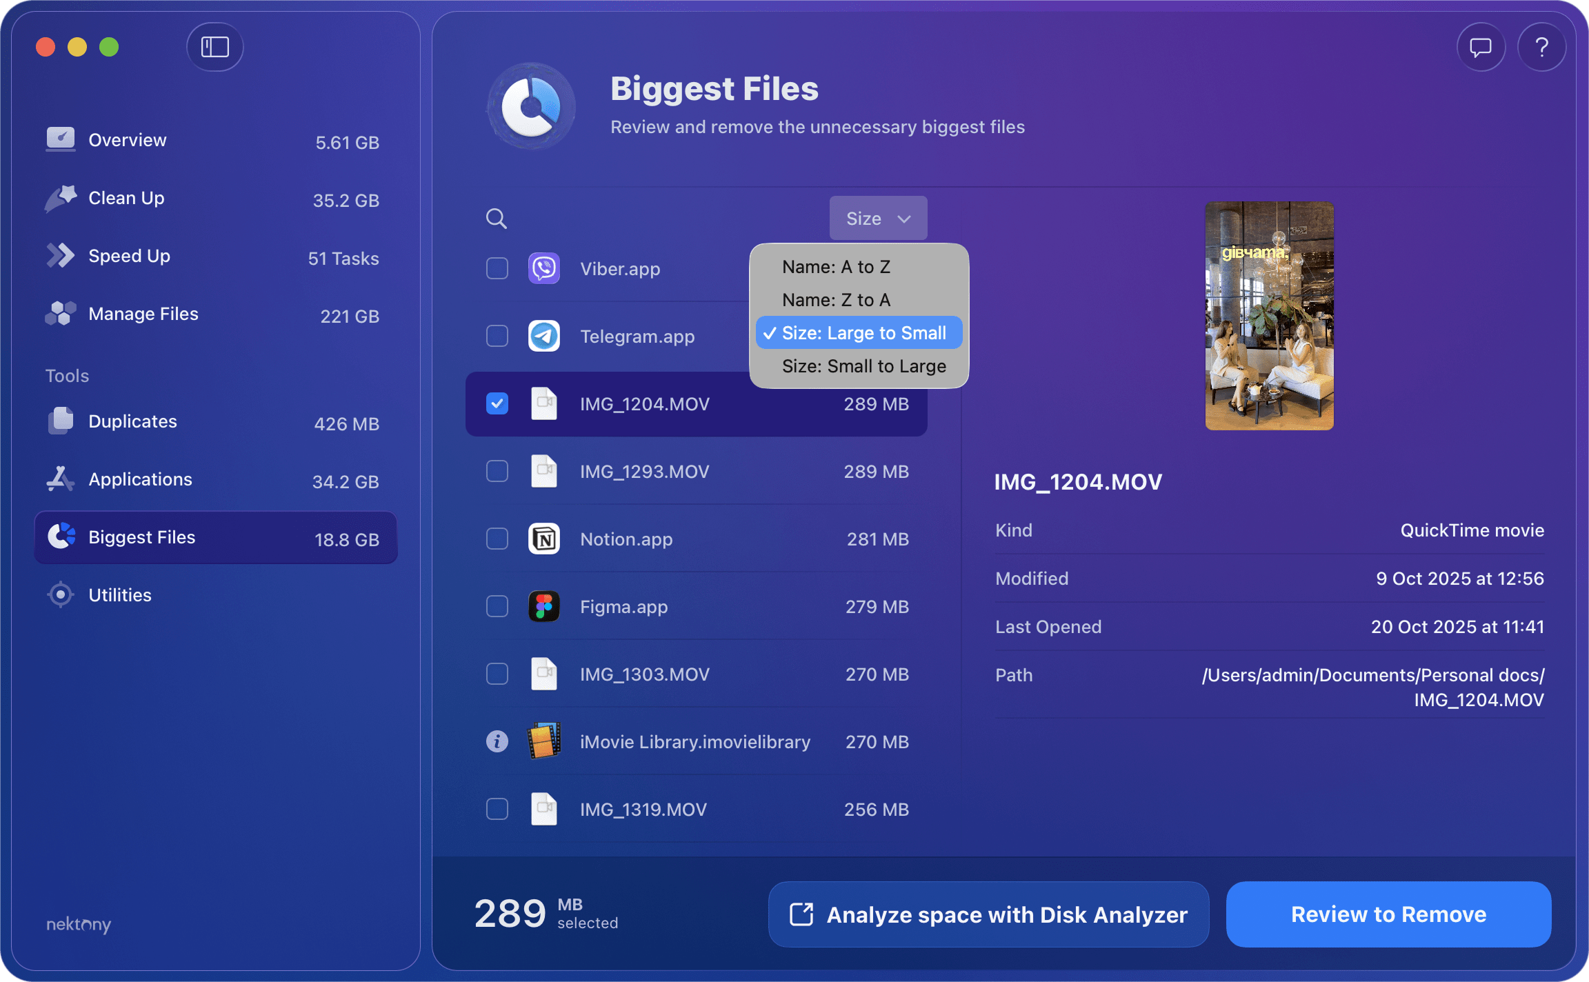Launch Analyze space with Disk Analyzer

(x=989, y=914)
